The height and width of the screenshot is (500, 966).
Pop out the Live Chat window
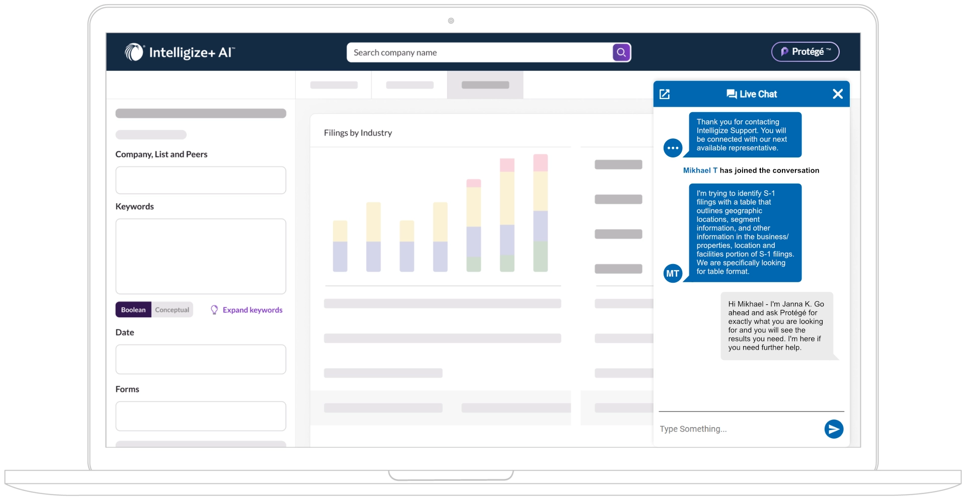[665, 94]
